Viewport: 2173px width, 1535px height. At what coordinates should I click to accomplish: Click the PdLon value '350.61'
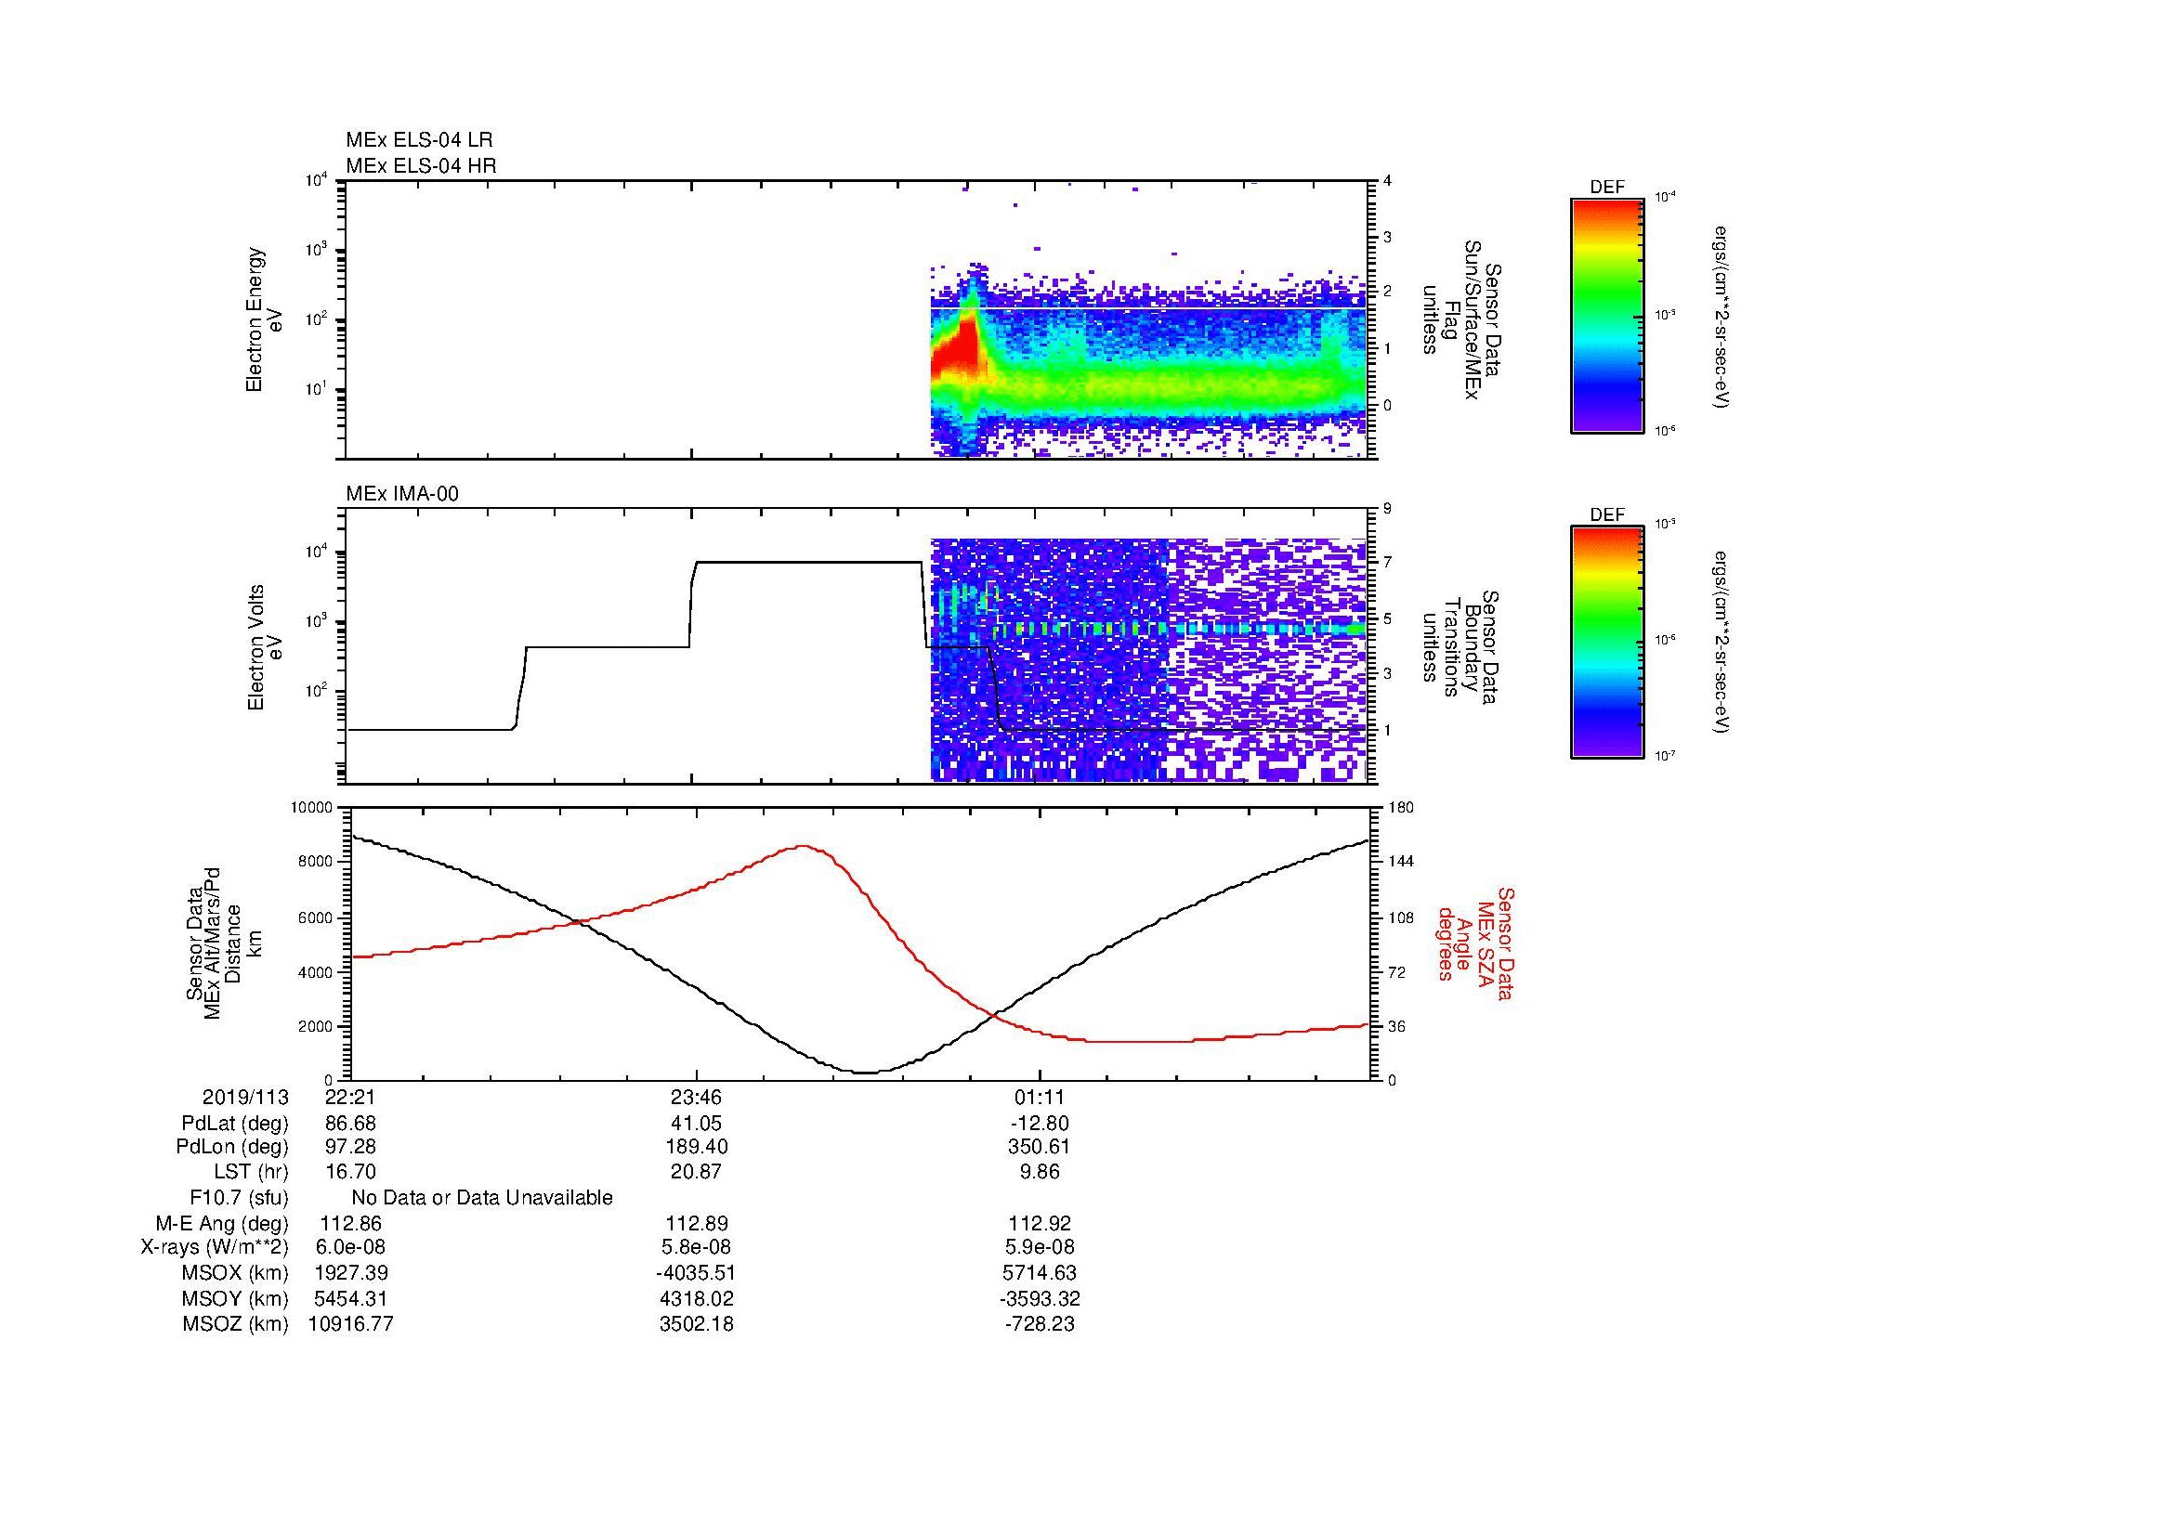1041,1147
